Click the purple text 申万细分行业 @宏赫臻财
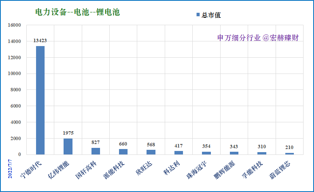This screenshot has height=192, width=314. 258,38
